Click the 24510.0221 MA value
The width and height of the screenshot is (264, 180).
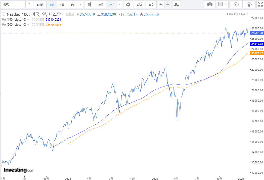point(53,20)
